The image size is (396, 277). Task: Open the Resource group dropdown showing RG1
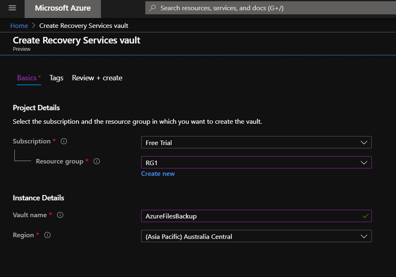pyautogui.click(x=256, y=163)
